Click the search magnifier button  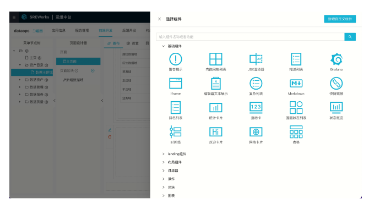point(350,37)
